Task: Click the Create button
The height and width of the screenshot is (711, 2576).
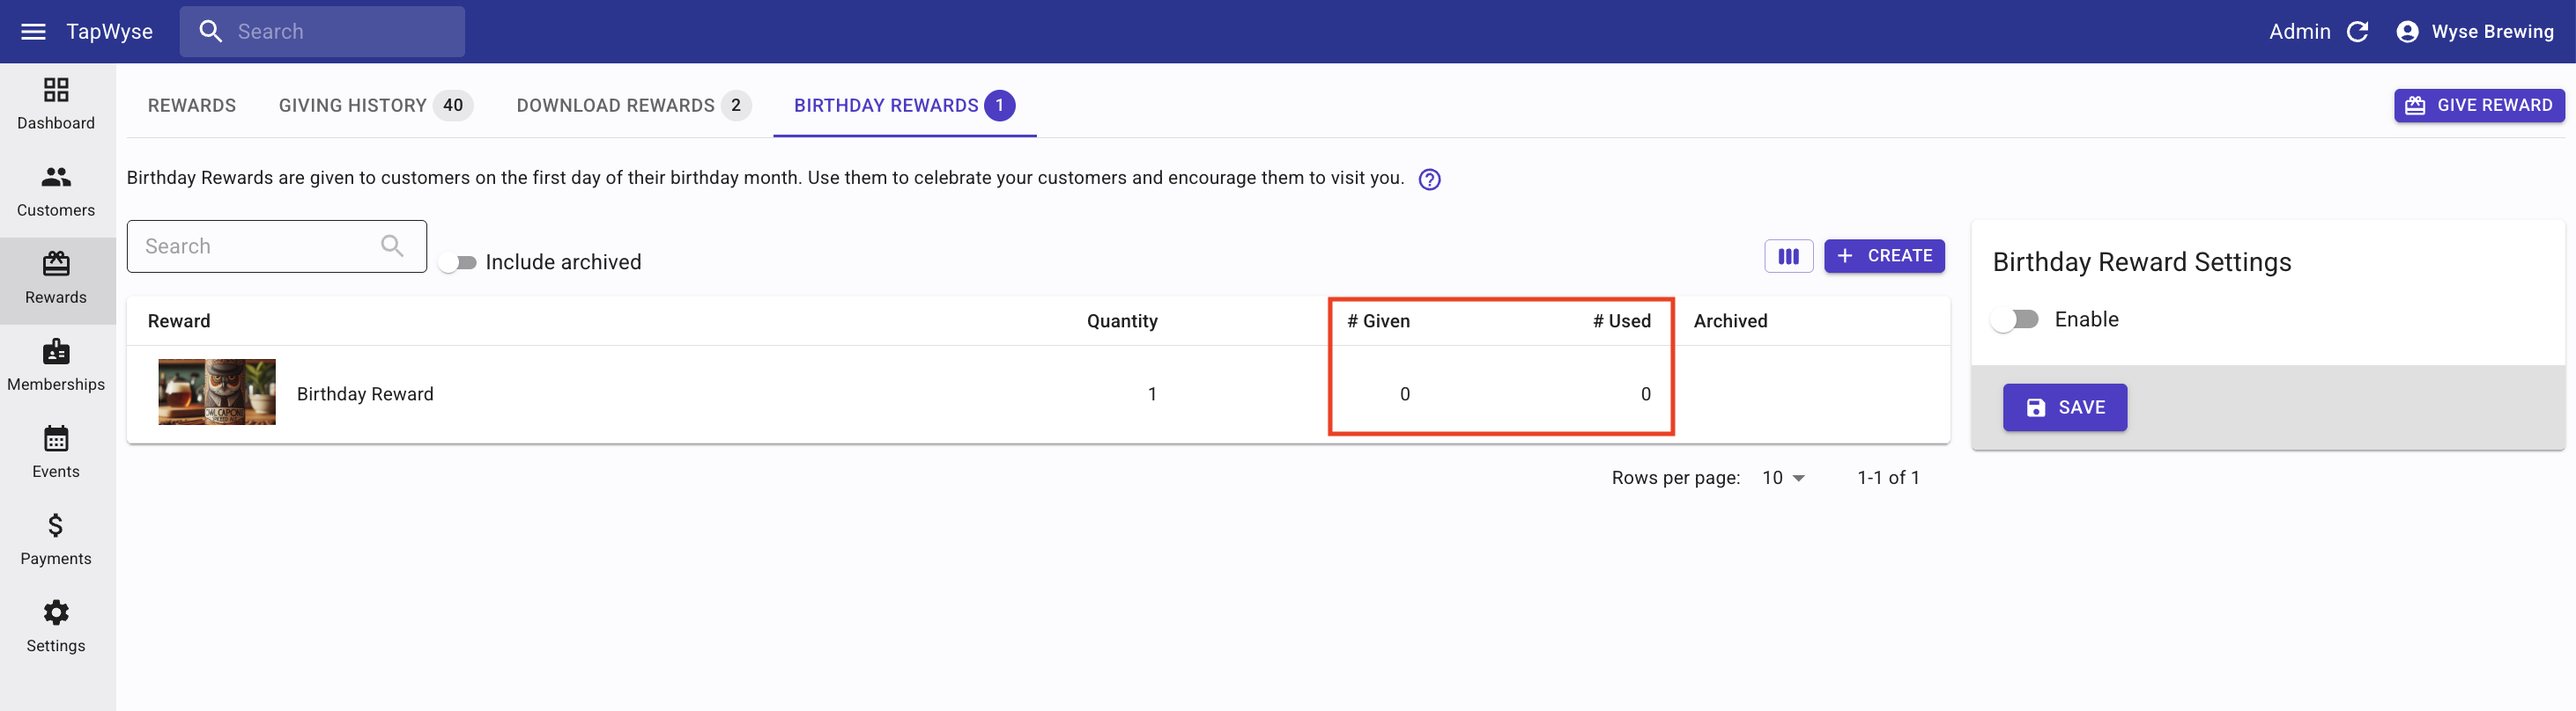Action: tap(1884, 257)
